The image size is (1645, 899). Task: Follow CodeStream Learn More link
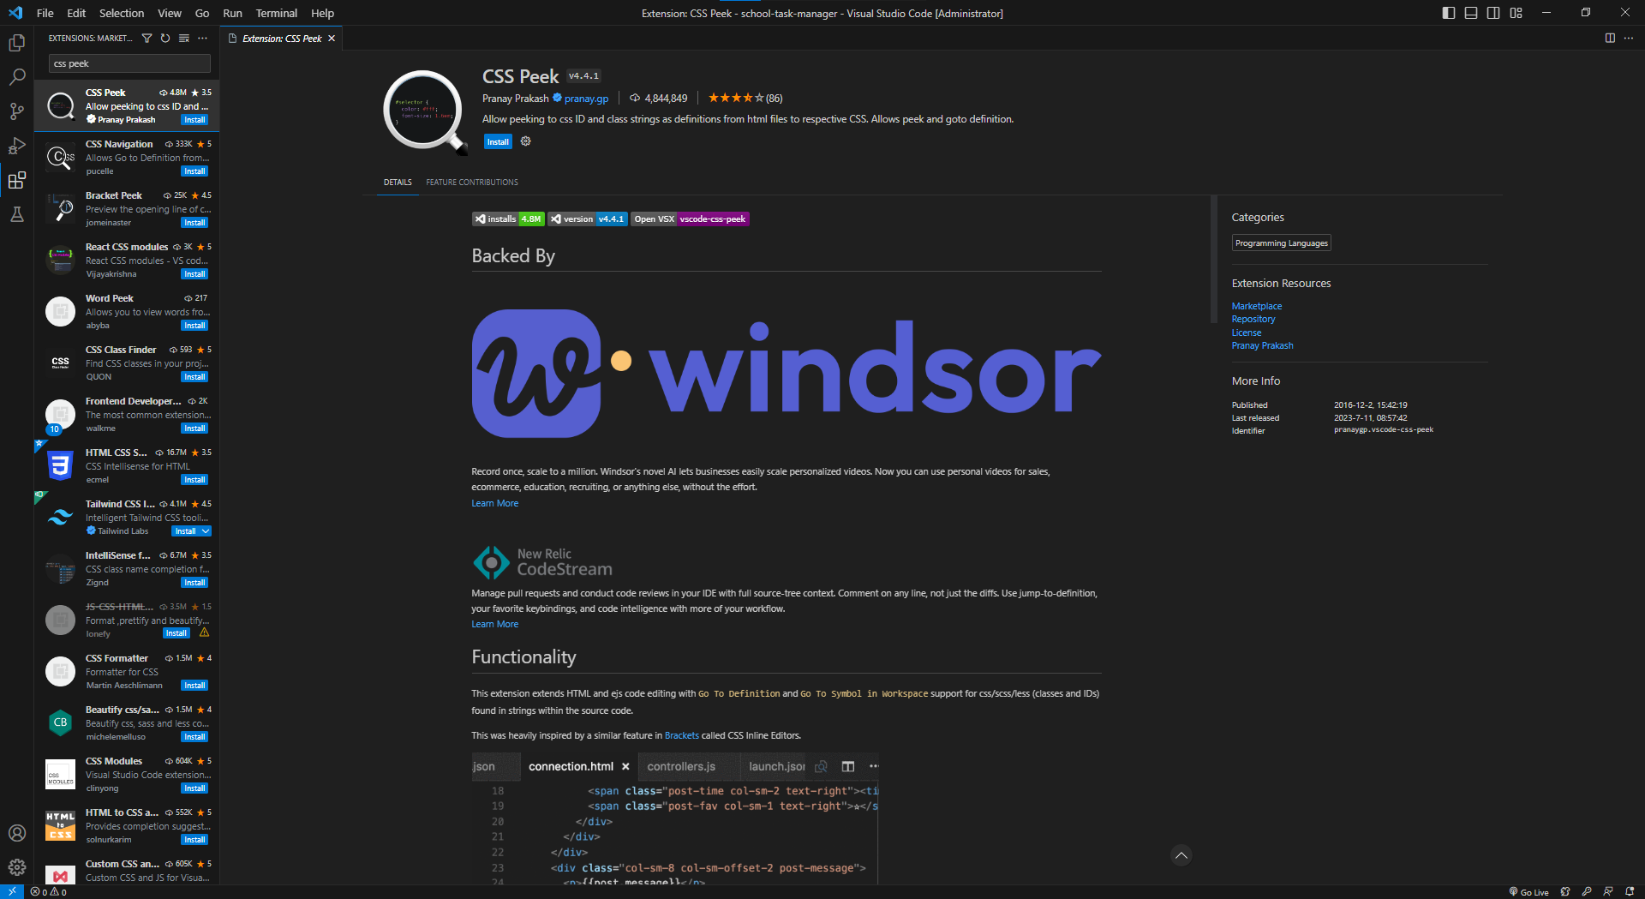coord(495,624)
